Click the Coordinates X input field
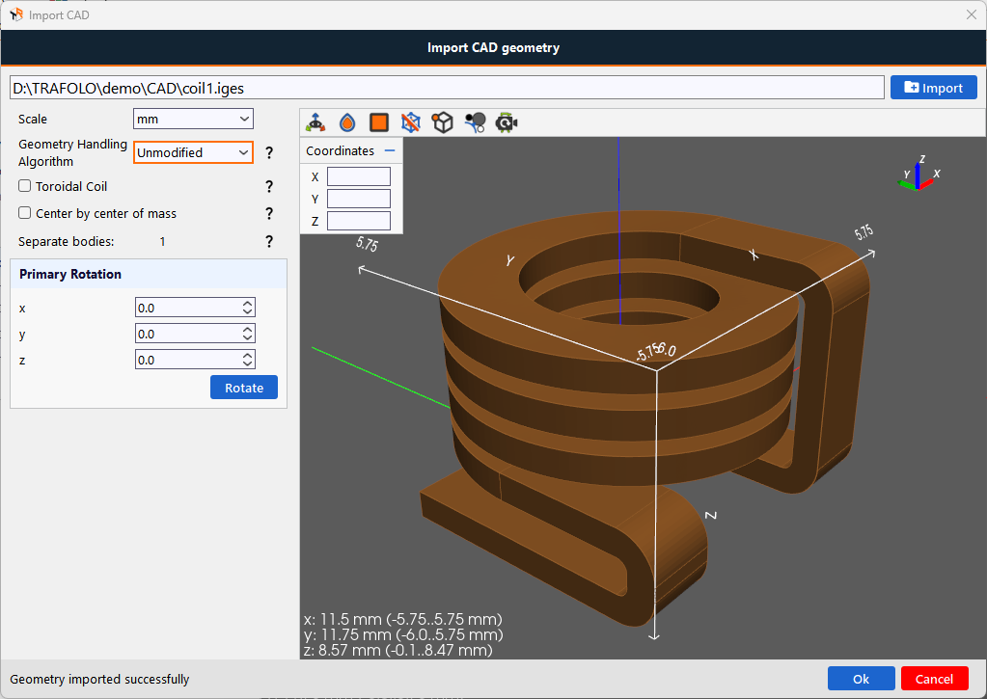The image size is (987, 699). [x=359, y=176]
